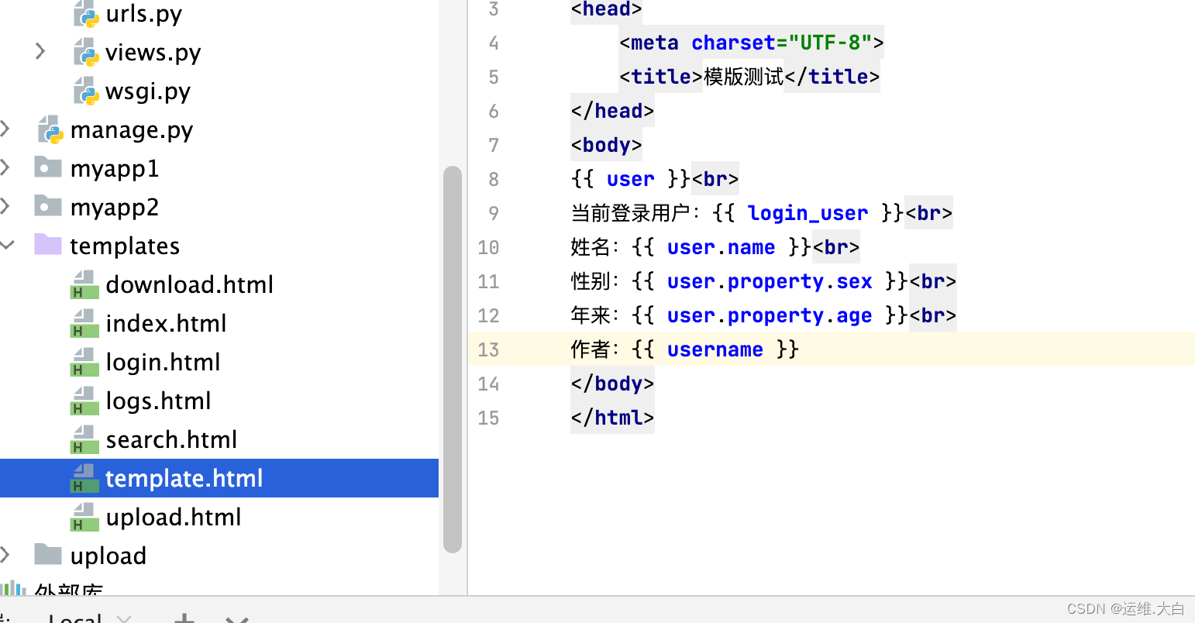1195x623 pixels.
Task: Click the myapp1 folder icon
Action: [48, 167]
